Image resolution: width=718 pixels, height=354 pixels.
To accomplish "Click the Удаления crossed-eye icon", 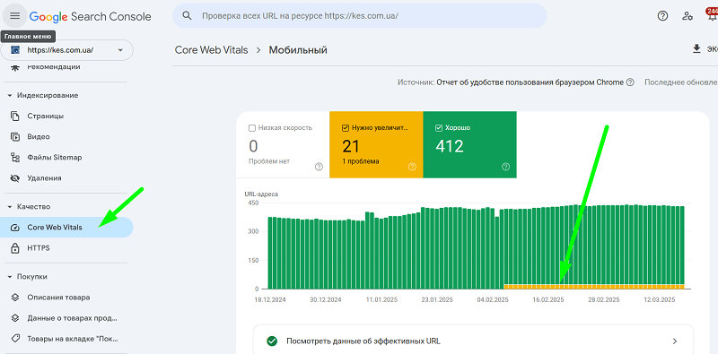I will pos(15,178).
